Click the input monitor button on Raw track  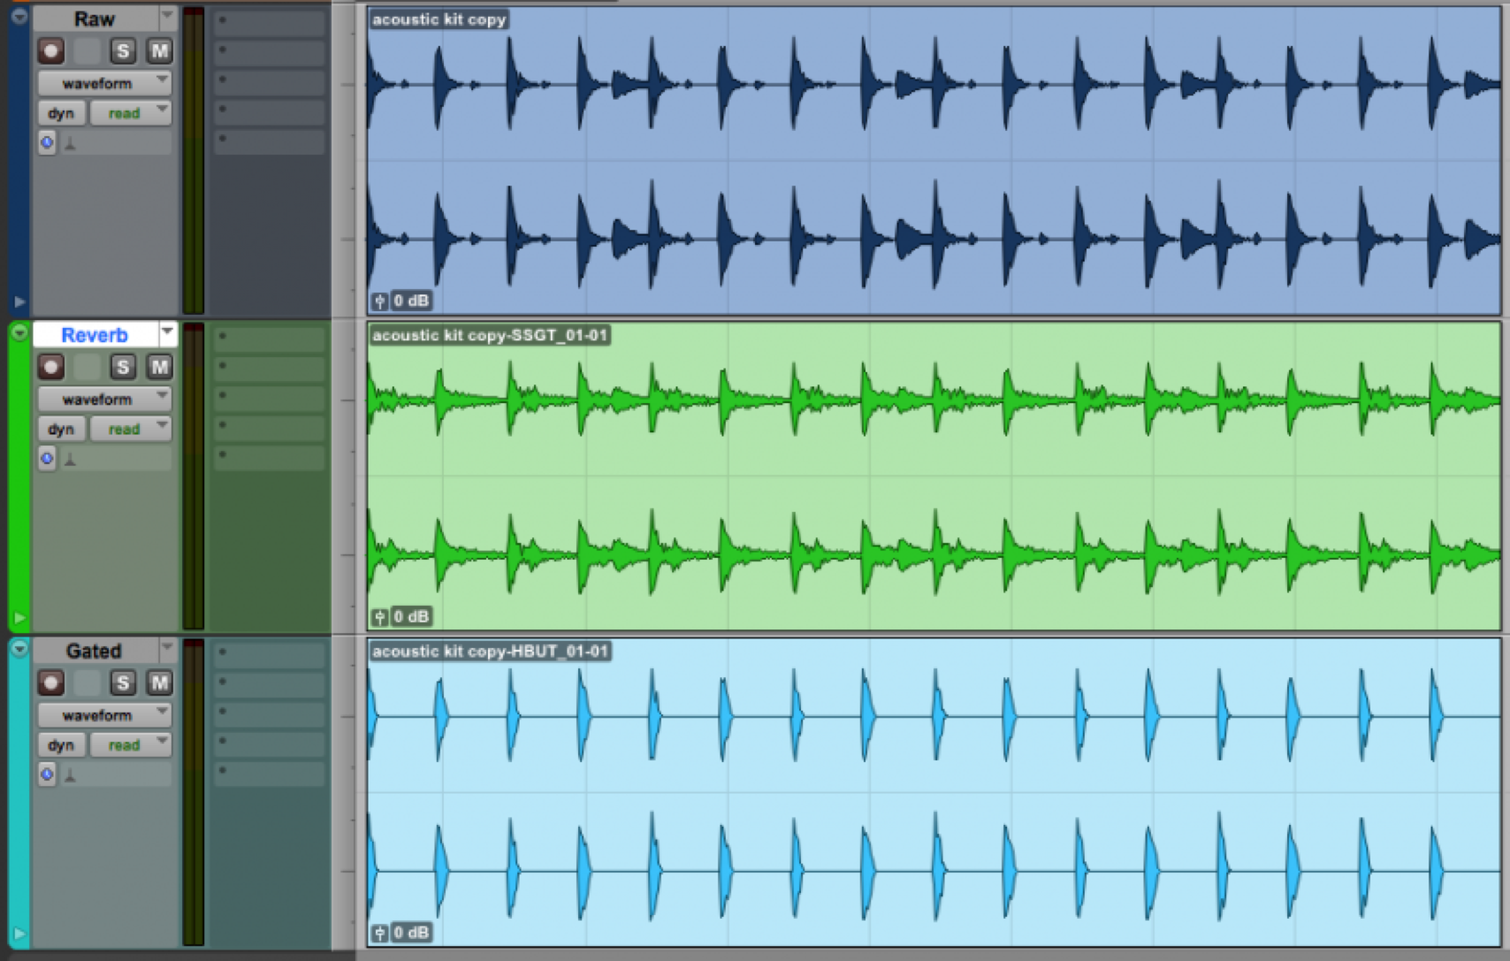[87, 51]
